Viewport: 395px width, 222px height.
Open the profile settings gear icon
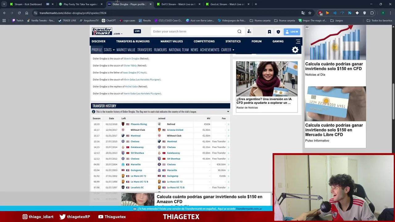(x=295, y=50)
